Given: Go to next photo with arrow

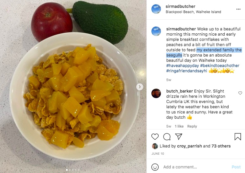Looking at the screenshot, I should (x=140, y=87).
